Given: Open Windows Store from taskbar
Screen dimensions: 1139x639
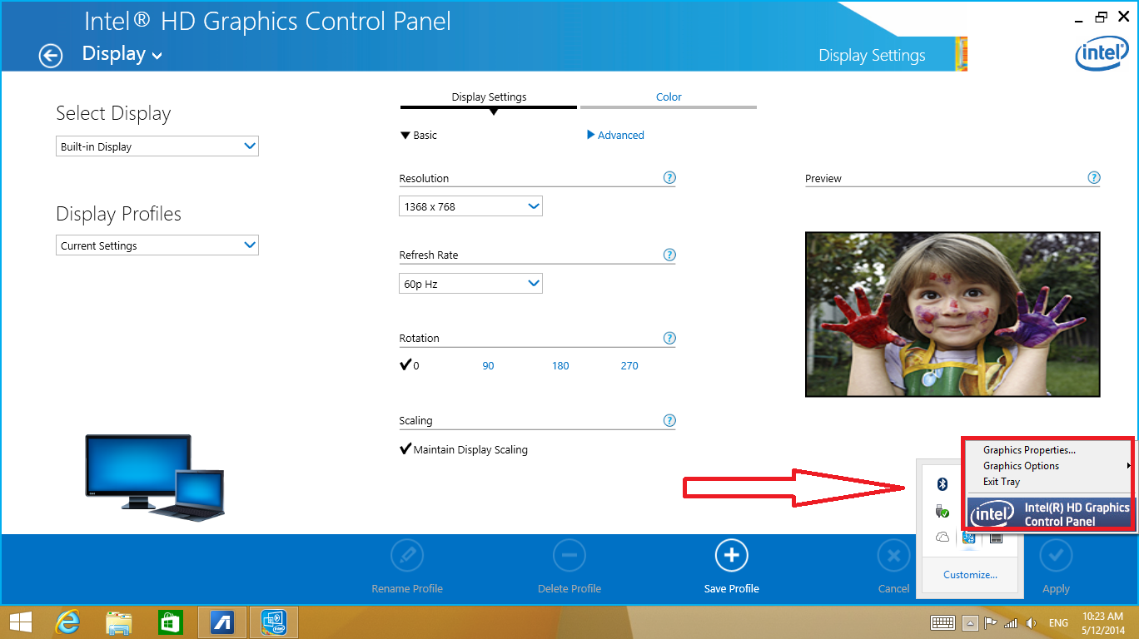Looking at the screenshot, I should (170, 622).
